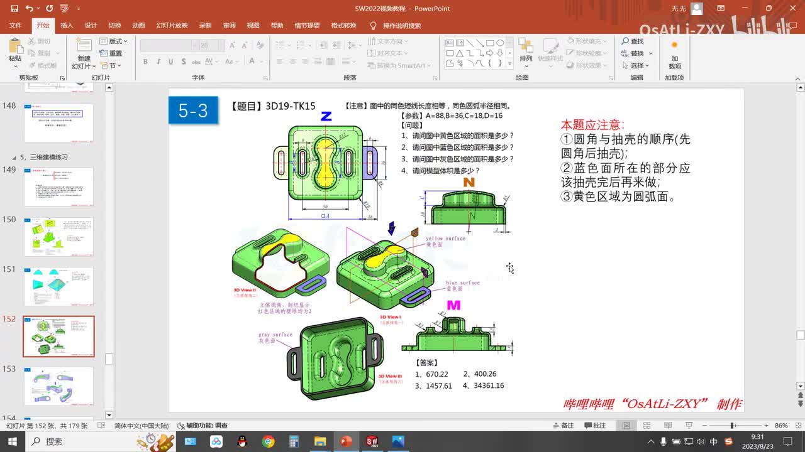Open the Layout (版式) dropdown
This screenshot has height=452, width=805.
click(114, 41)
